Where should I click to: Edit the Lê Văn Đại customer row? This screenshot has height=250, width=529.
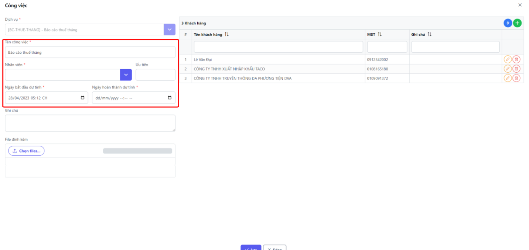coord(508,59)
